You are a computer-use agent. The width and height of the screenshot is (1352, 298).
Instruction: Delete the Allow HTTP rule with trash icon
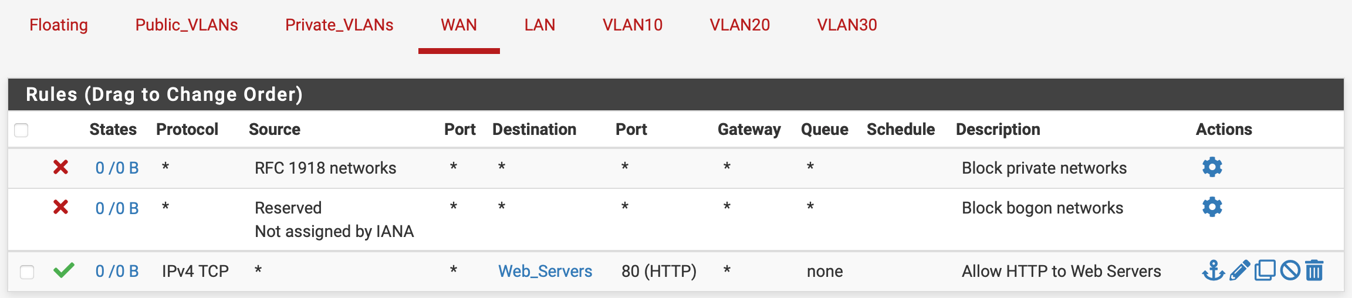click(x=1314, y=270)
